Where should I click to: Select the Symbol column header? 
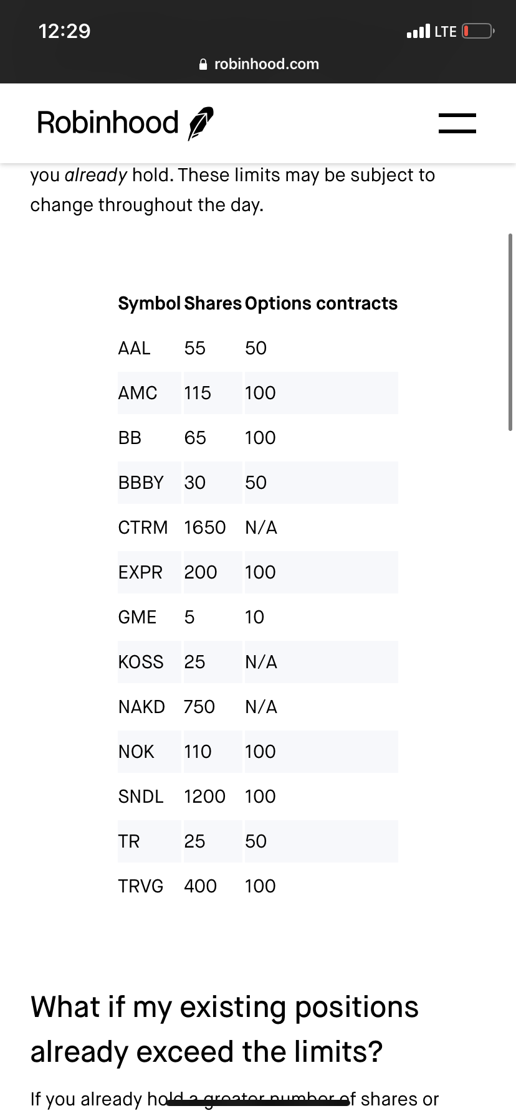point(149,303)
